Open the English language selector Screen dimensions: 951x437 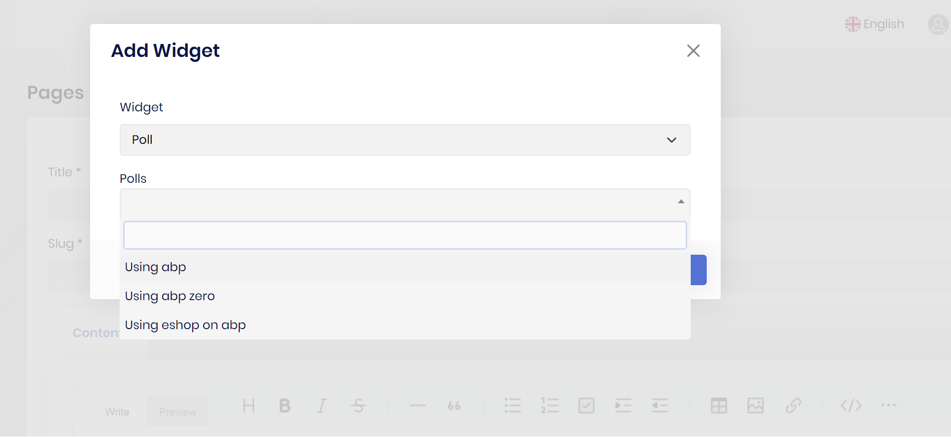tap(875, 24)
